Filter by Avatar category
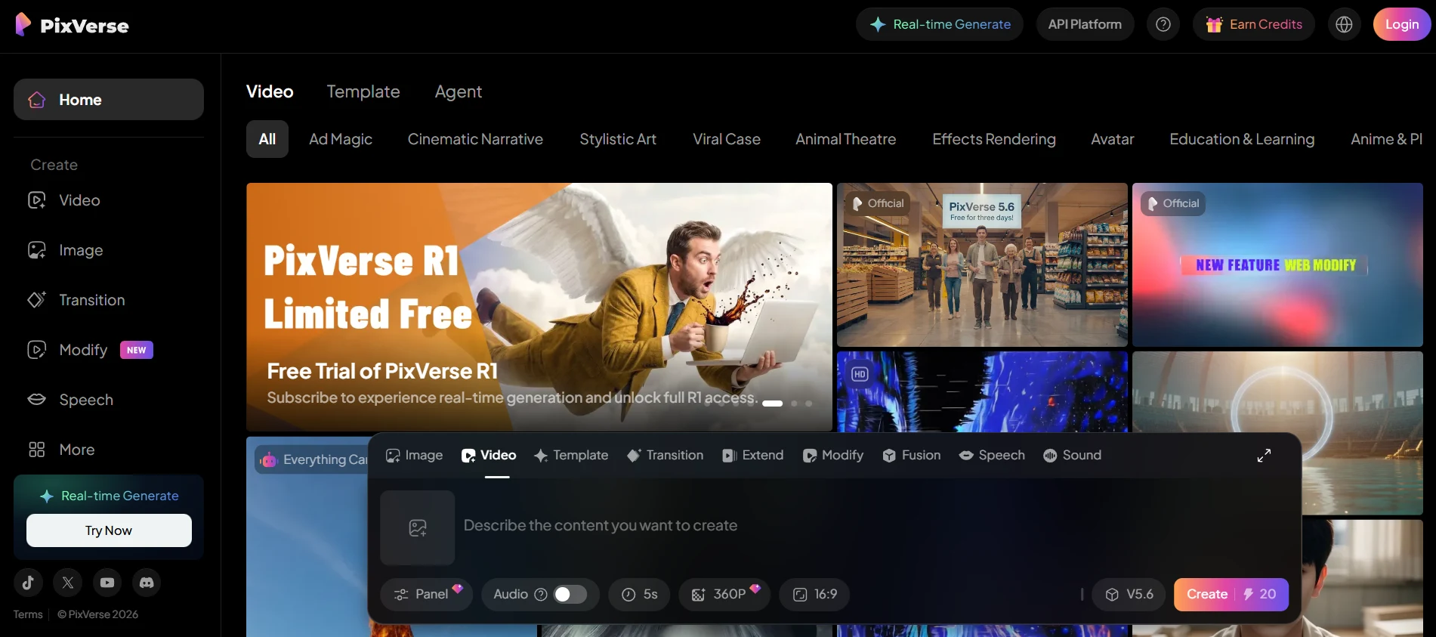 [1113, 139]
